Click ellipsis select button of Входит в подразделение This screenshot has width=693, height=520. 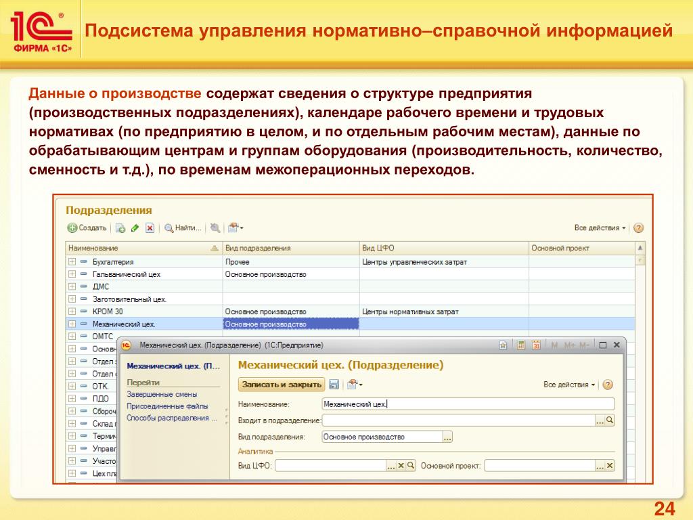tap(600, 420)
